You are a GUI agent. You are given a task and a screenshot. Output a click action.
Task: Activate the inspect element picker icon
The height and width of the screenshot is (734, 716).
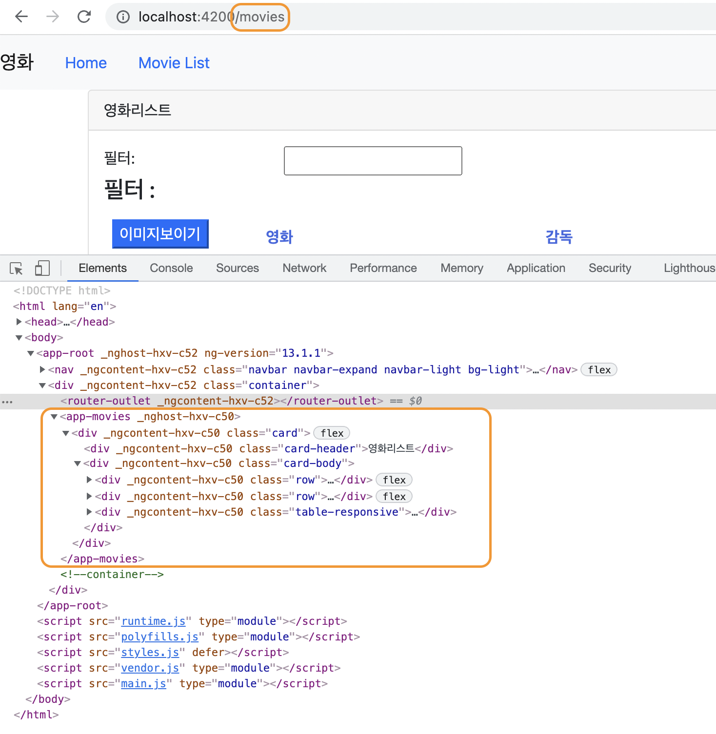point(16,268)
